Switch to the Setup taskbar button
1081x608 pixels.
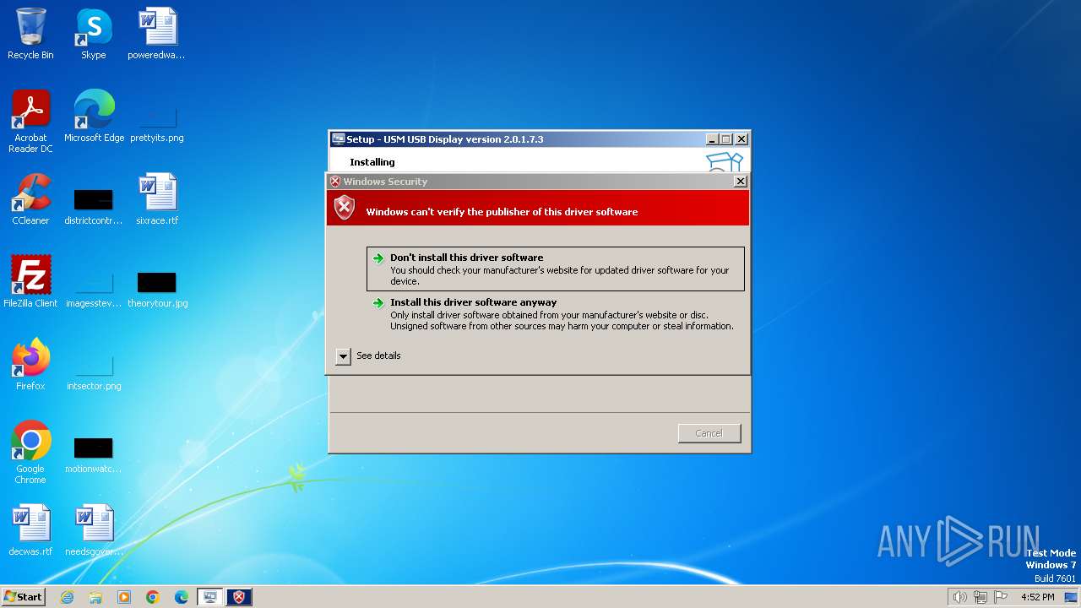pyautogui.click(x=210, y=597)
